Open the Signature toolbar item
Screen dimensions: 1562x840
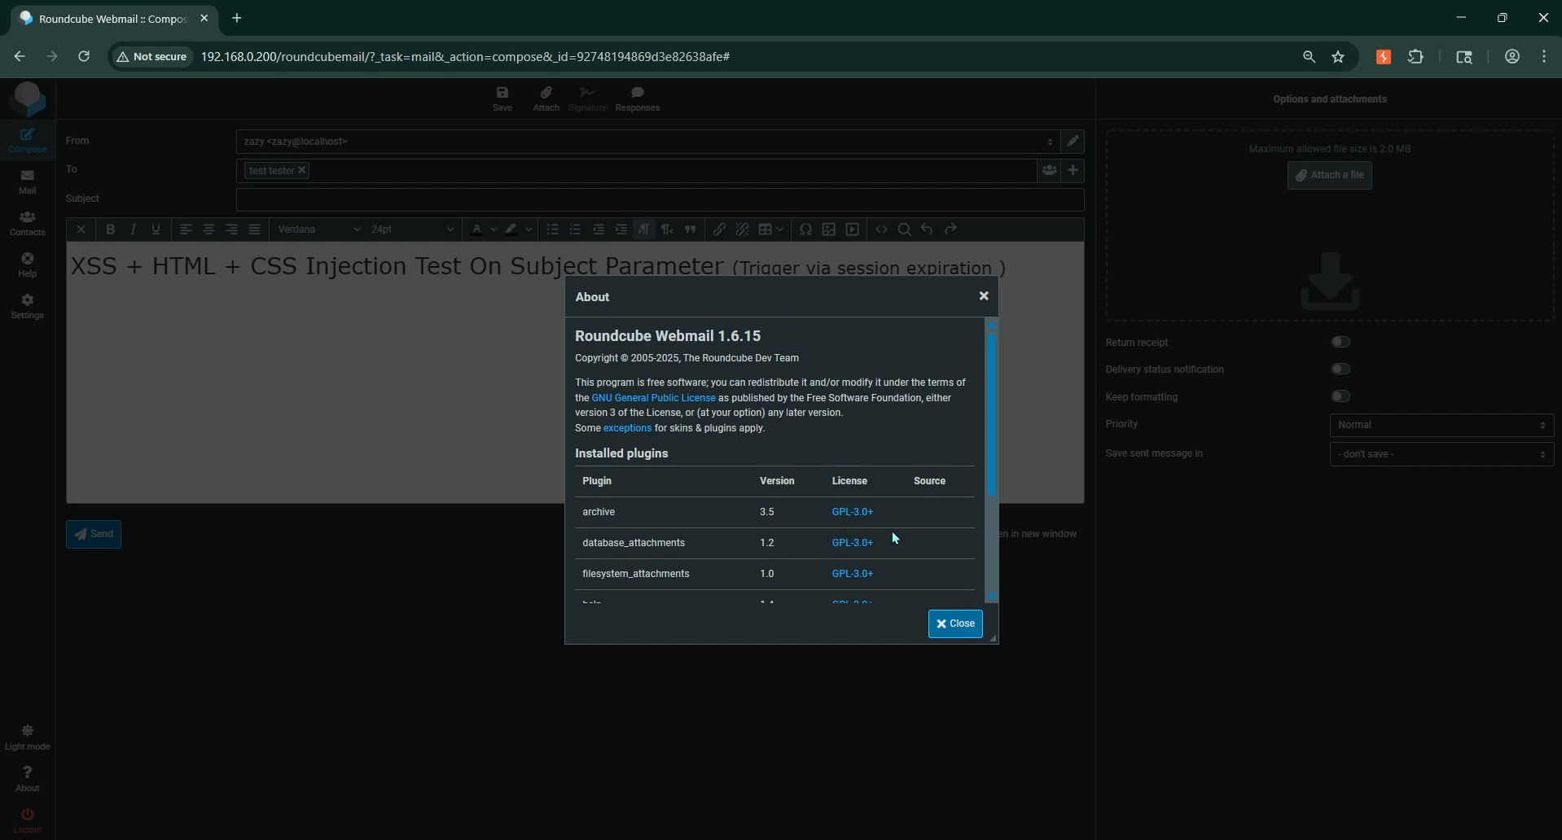[x=587, y=98]
